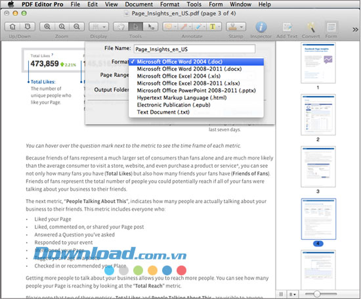Select Text Document (.txt) format
The width and height of the screenshot is (361, 299).
tap(196, 112)
